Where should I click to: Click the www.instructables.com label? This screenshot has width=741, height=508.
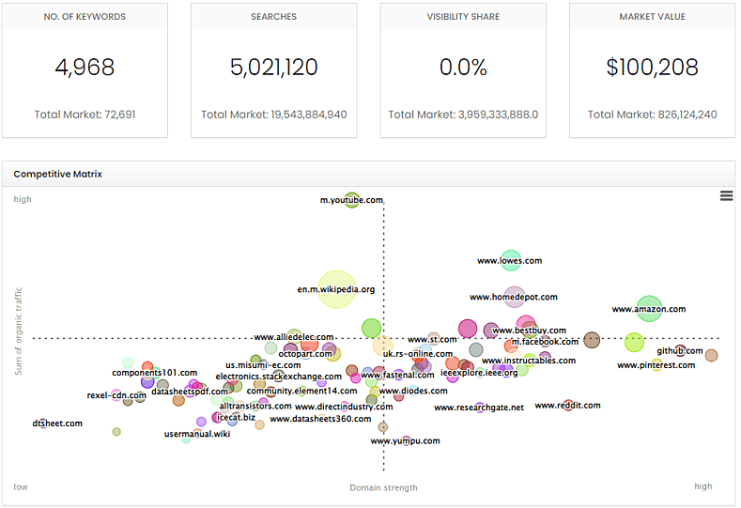[529, 361]
